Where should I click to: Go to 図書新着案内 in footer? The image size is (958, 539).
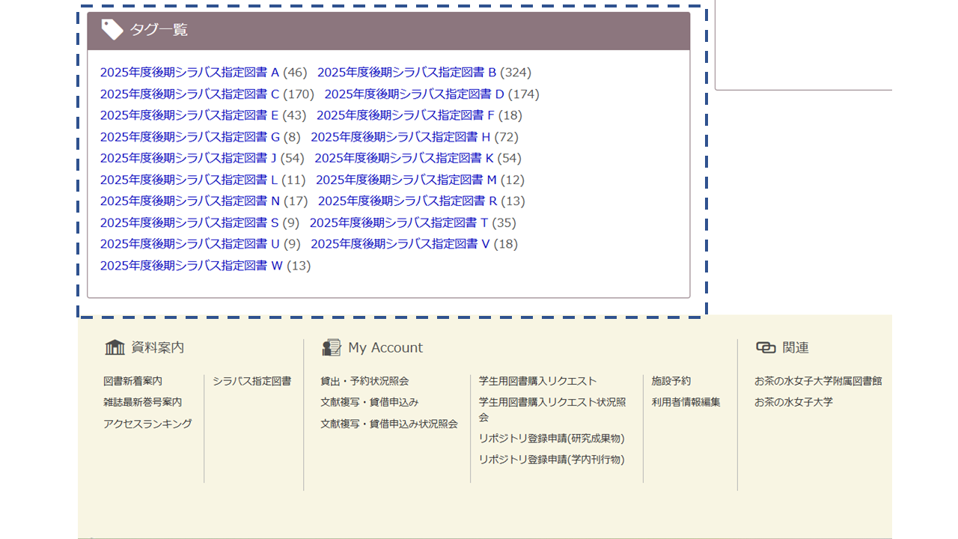coord(132,381)
